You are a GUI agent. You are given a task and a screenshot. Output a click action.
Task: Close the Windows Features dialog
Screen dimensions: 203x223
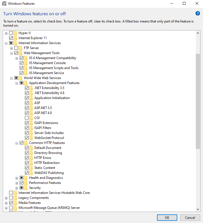[197, 3]
